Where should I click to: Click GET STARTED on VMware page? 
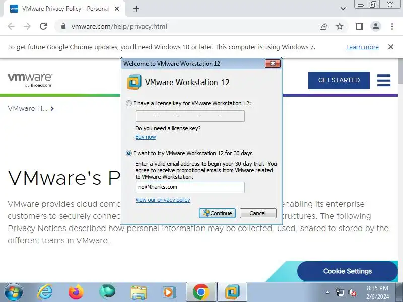[339, 81]
